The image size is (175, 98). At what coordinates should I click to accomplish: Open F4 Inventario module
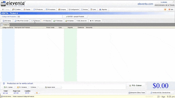[x=50, y=9]
